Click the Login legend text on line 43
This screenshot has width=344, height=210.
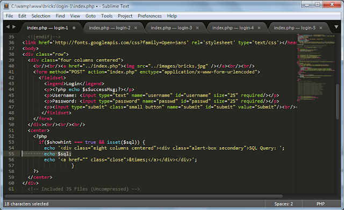coord(73,84)
